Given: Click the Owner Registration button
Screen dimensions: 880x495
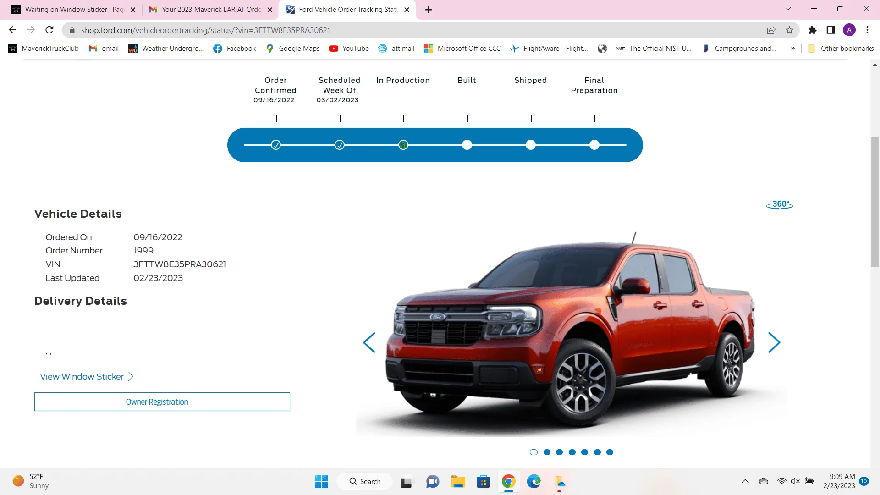Looking at the screenshot, I should click(x=162, y=402).
